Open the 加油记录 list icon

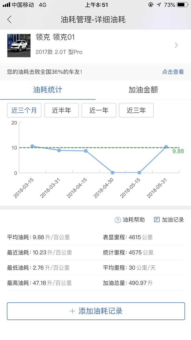click(x=157, y=220)
